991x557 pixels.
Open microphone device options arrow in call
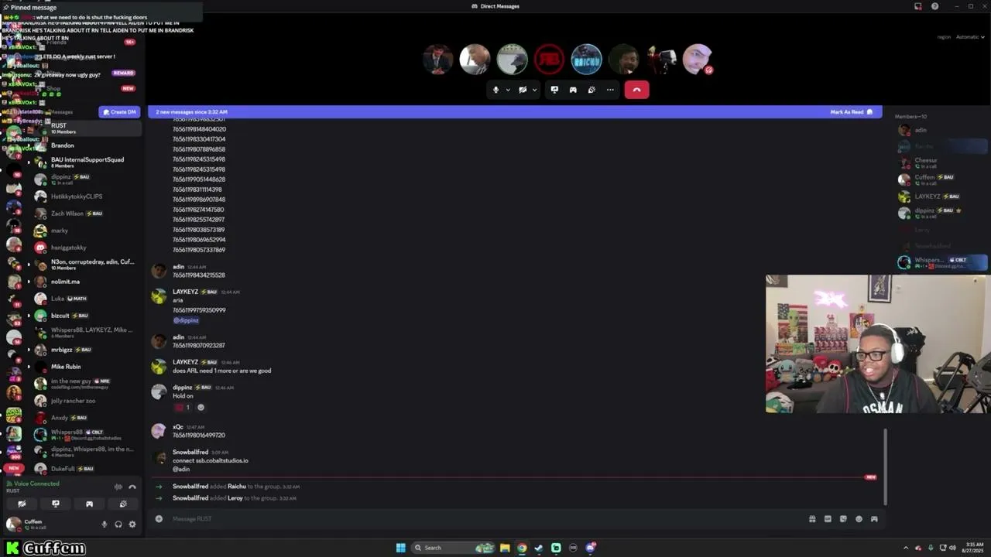point(508,90)
